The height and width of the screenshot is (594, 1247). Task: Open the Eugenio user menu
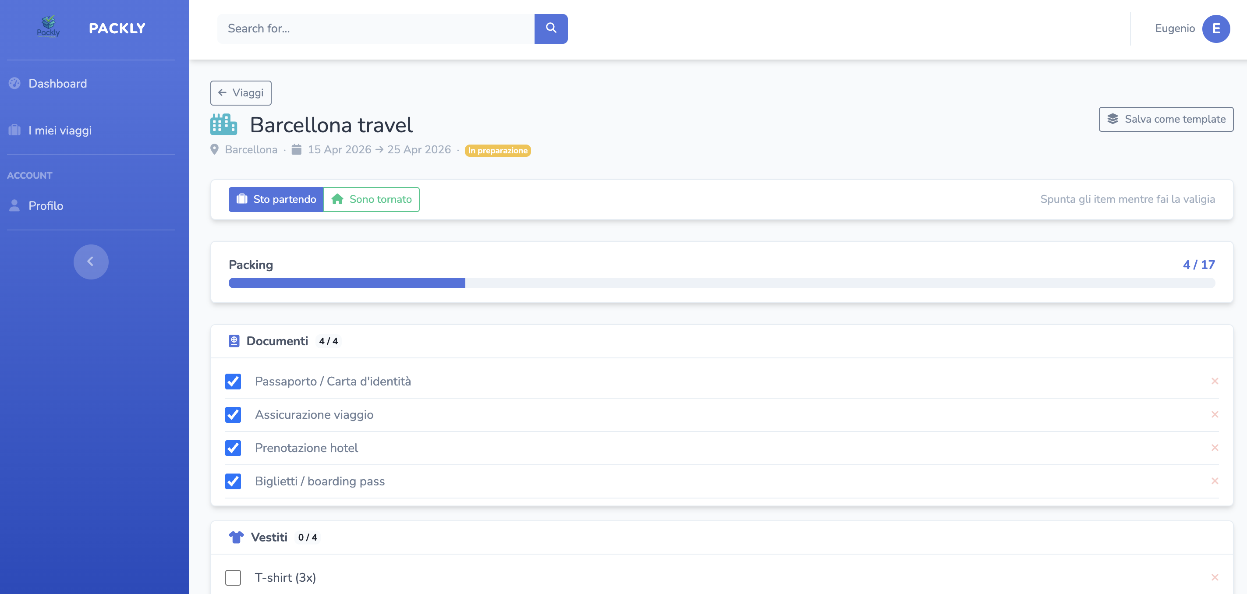coord(1174,28)
